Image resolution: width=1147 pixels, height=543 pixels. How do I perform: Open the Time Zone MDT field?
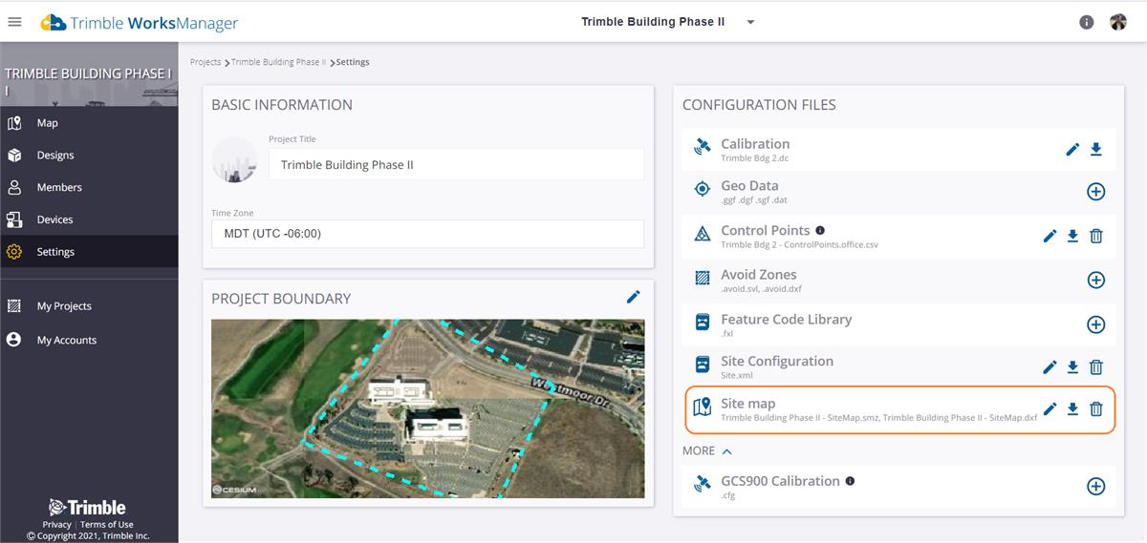point(427,234)
